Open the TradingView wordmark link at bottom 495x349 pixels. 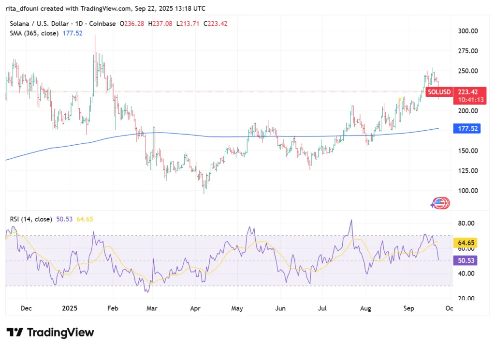click(60, 333)
